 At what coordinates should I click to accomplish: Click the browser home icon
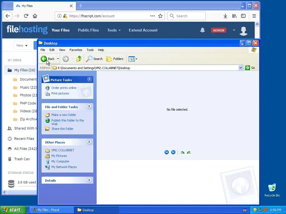pos(35,16)
